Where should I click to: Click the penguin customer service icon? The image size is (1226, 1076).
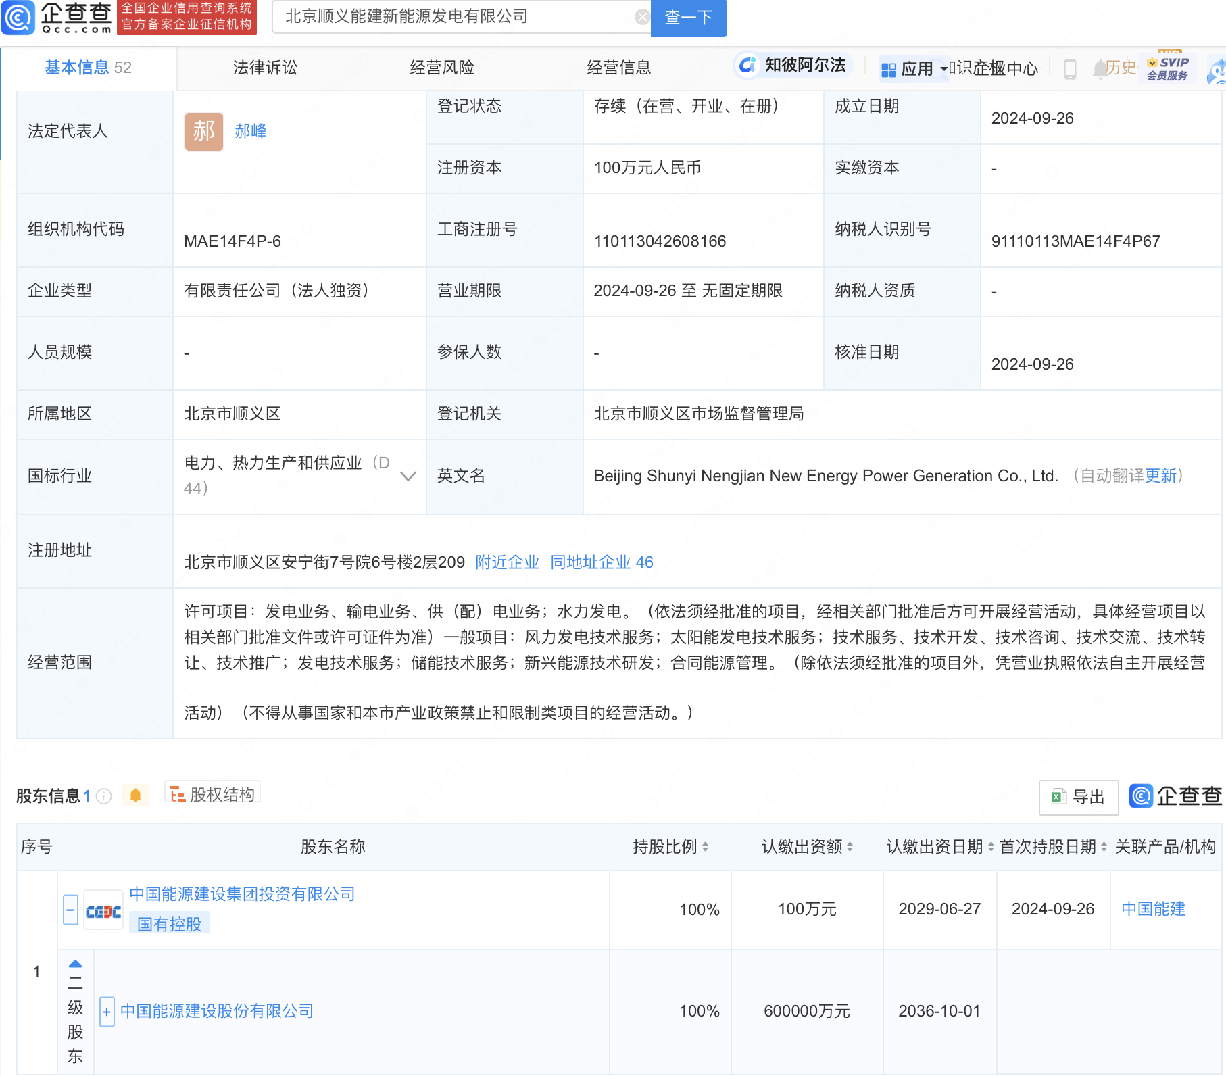pyautogui.click(x=1218, y=71)
